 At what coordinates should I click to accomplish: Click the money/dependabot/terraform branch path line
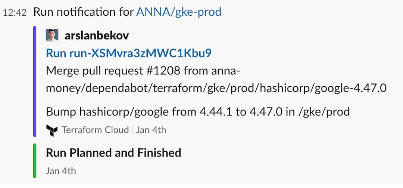pyautogui.click(x=216, y=89)
